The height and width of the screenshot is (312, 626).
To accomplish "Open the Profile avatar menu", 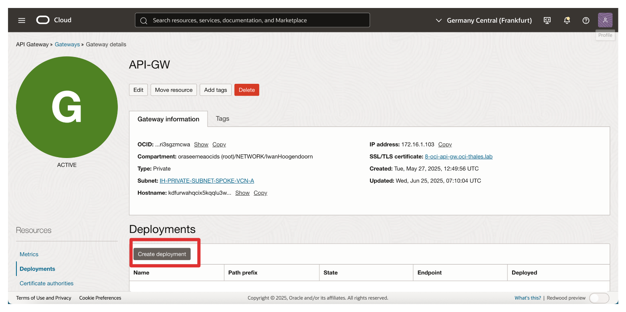I will coord(605,20).
